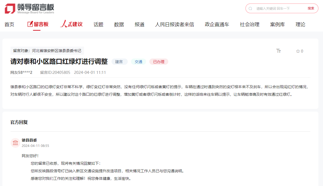This screenshot has height=186, width=323.
Task: Go to the 数据 section
Action: (119, 25)
